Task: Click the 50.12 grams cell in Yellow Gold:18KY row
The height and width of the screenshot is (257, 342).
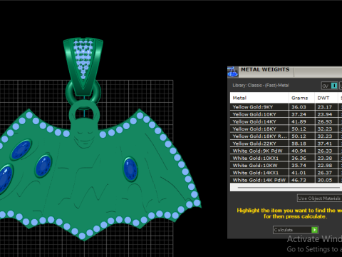Action: coord(299,129)
